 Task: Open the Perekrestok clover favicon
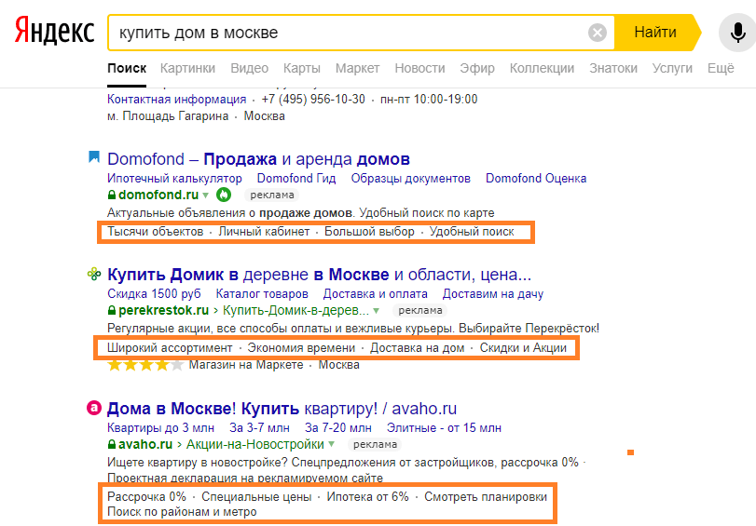94,274
